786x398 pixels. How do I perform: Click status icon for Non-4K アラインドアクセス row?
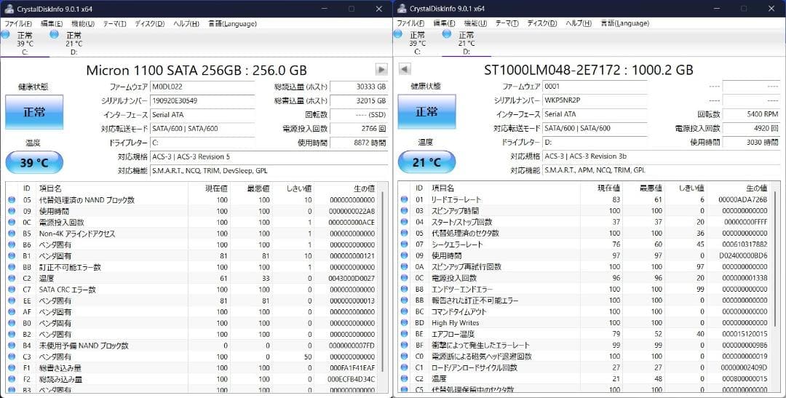[x=12, y=234]
